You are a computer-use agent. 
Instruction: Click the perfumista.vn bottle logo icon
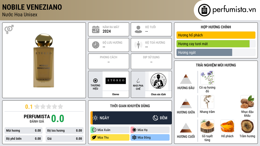(x=204, y=10)
